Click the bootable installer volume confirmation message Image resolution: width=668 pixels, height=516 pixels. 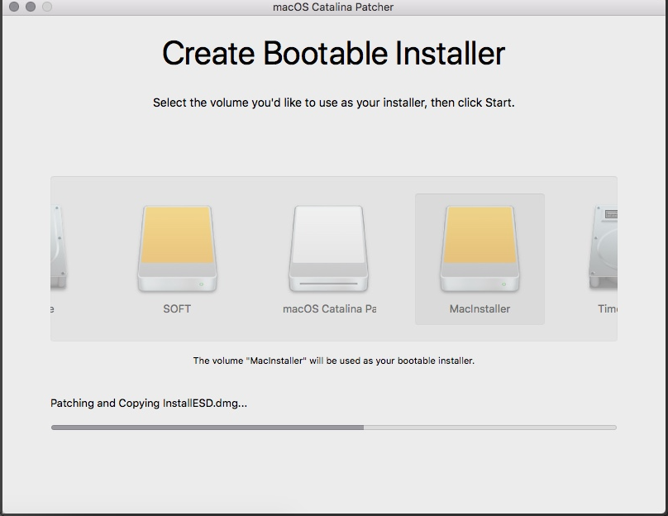tap(333, 361)
